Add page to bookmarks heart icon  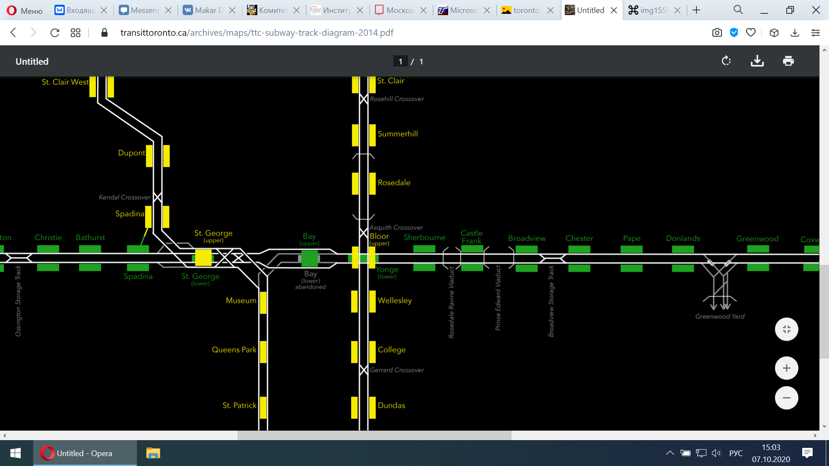pyautogui.click(x=751, y=33)
